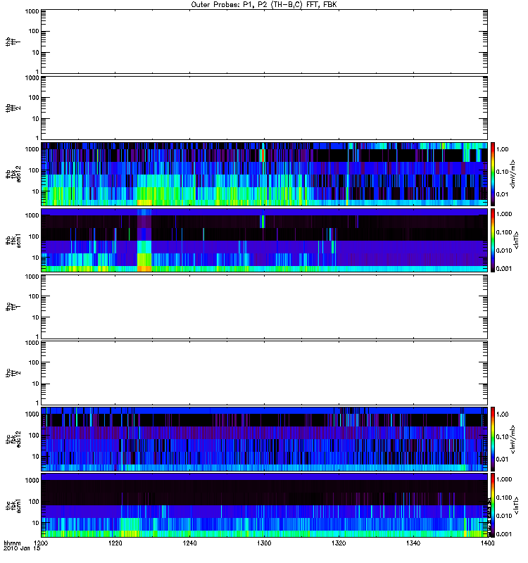This screenshot has width=528, height=563.
Task: Click the 'thb fbk edc12' panel axis label
Action: [x=13, y=174]
